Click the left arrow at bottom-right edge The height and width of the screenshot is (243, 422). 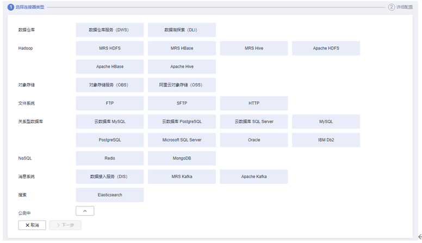tap(420, 237)
